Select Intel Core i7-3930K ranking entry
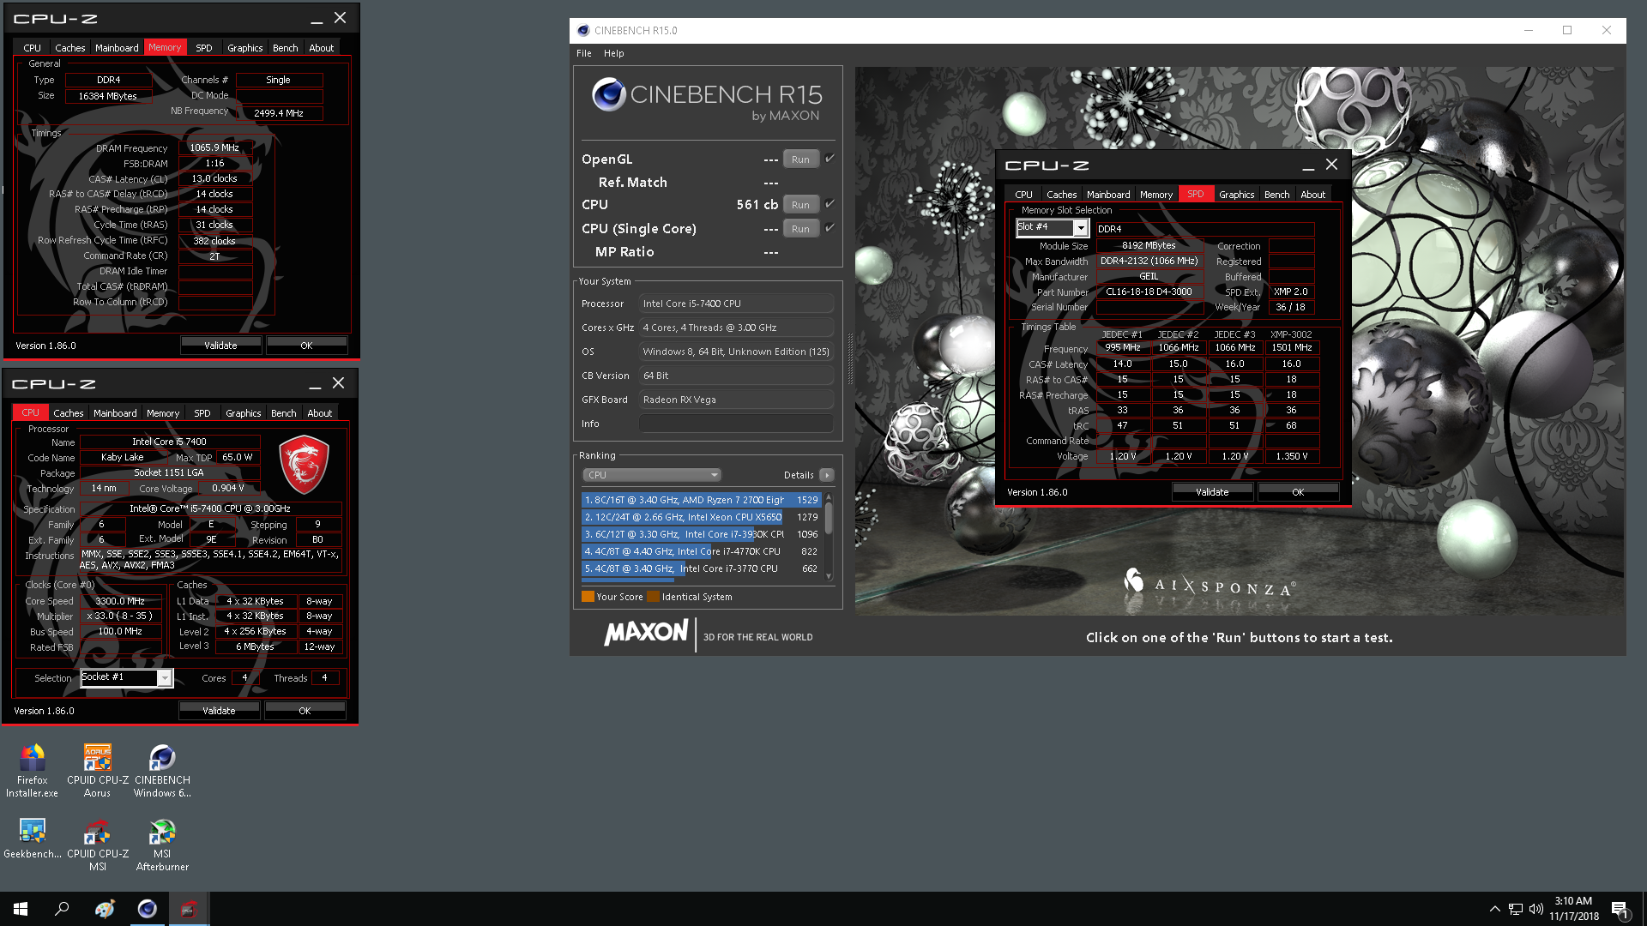This screenshot has width=1647, height=926. 701,534
